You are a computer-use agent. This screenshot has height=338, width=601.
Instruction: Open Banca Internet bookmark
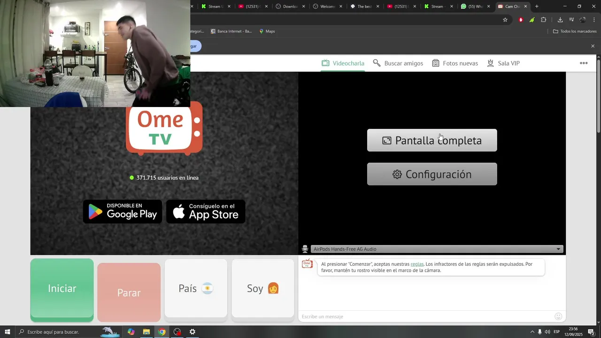[231, 31]
